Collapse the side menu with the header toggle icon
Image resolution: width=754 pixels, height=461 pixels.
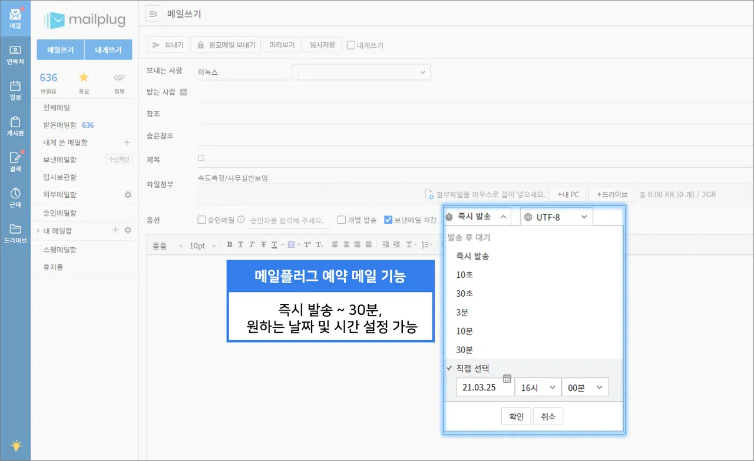(153, 14)
